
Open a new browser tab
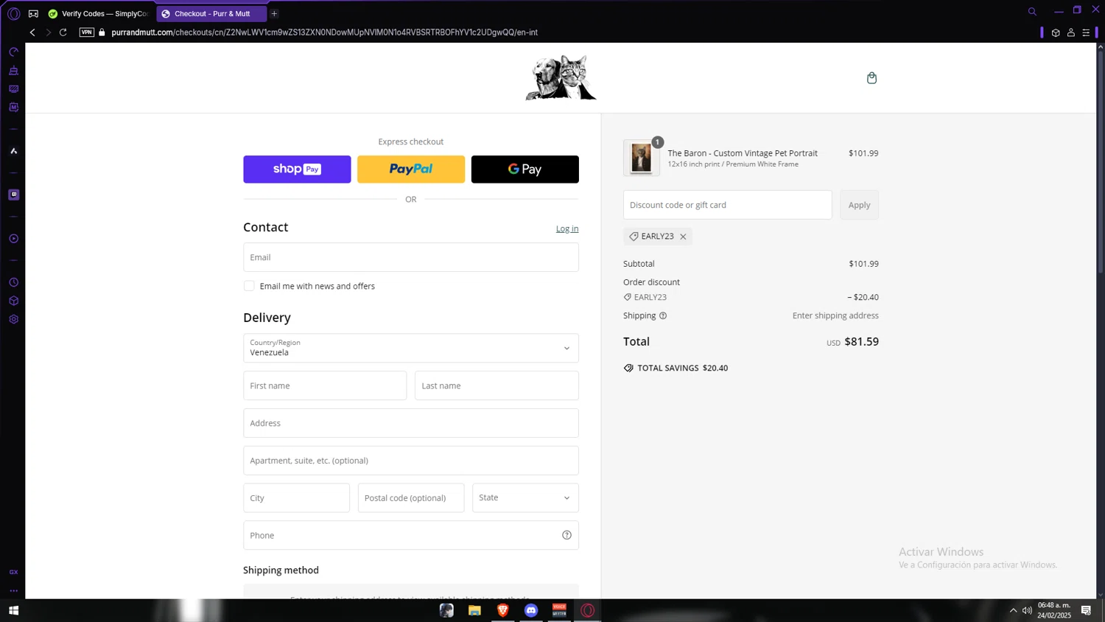274,13
